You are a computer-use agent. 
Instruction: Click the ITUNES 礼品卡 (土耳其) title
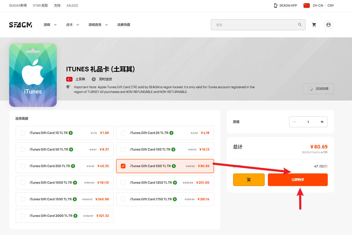click(x=100, y=69)
